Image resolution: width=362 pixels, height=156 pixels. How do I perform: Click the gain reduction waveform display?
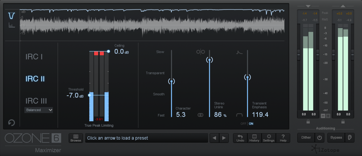(152, 25)
